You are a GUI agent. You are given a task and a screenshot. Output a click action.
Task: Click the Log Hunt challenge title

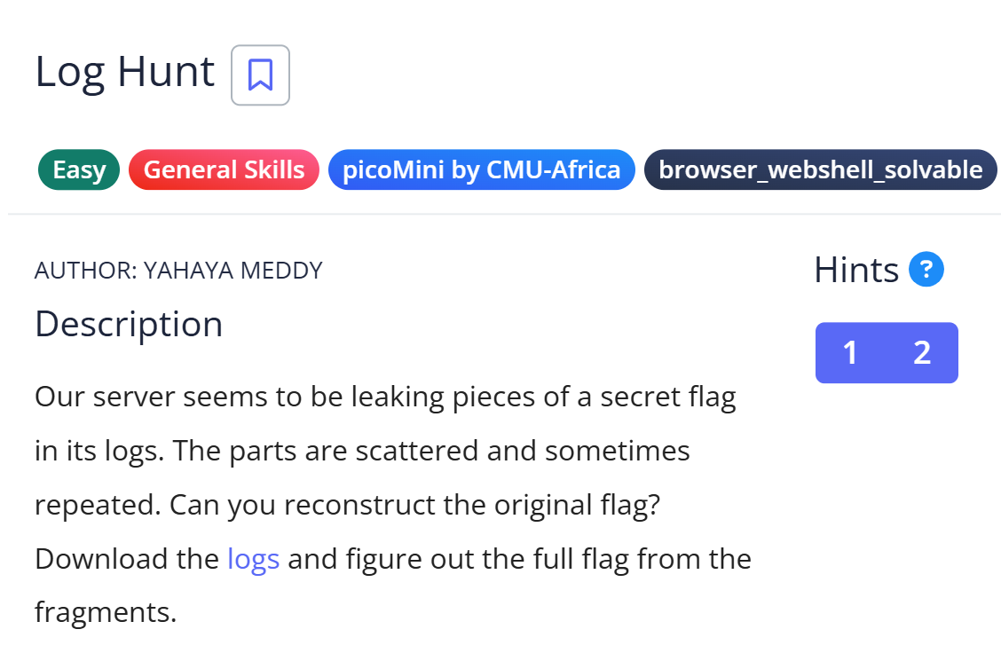click(x=125, y=72)
